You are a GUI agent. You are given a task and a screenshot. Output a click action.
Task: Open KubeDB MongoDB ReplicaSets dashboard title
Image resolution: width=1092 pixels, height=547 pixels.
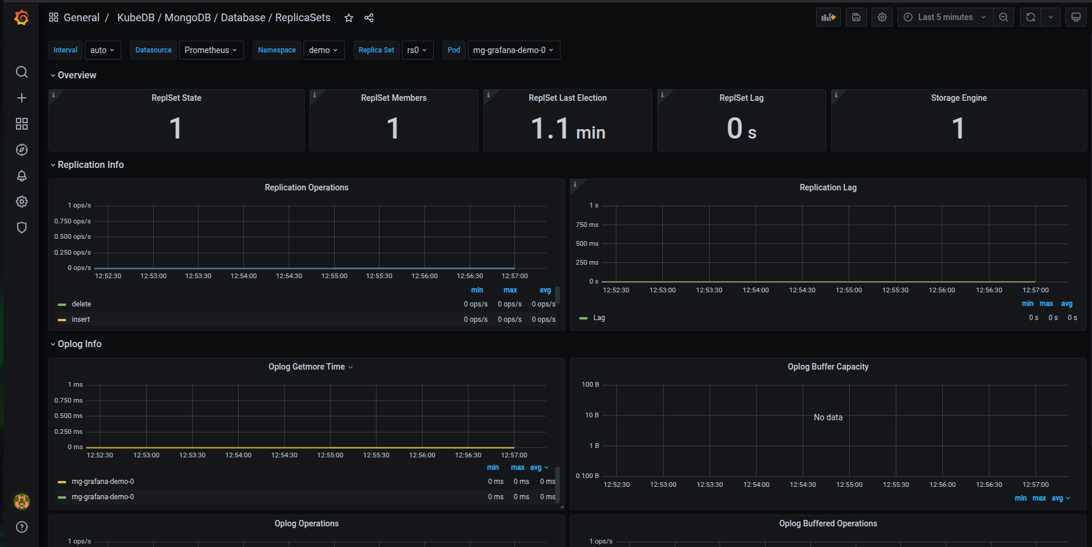pyautogui.click(x=224, y=18)
